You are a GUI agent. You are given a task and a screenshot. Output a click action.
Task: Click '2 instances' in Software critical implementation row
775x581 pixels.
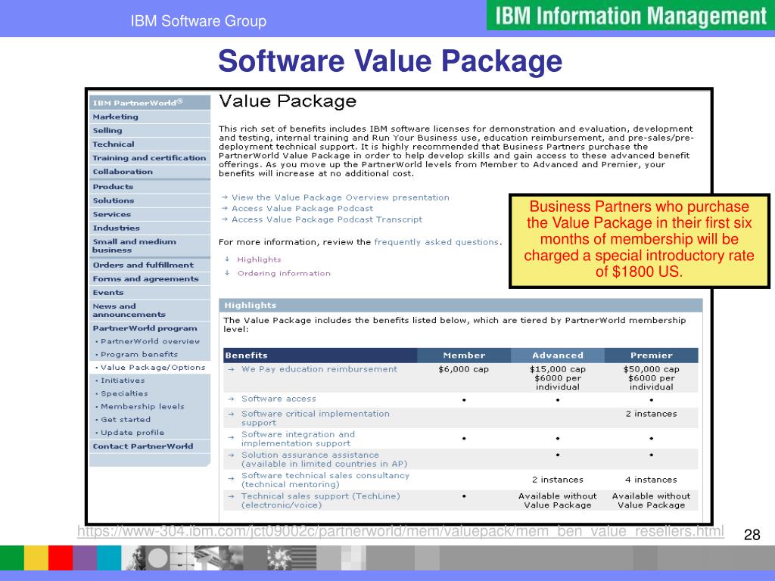coord(652,414)
